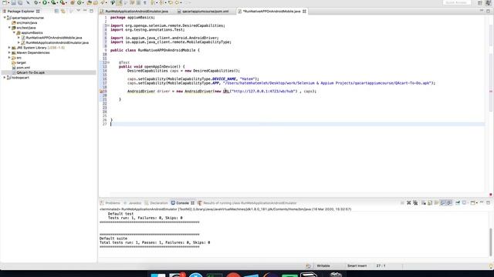The height and width of the screenshot is (277, 494).
Task: Toggle Scroll Lock in the Console toolbar
Action: click(x=430, y=203)
